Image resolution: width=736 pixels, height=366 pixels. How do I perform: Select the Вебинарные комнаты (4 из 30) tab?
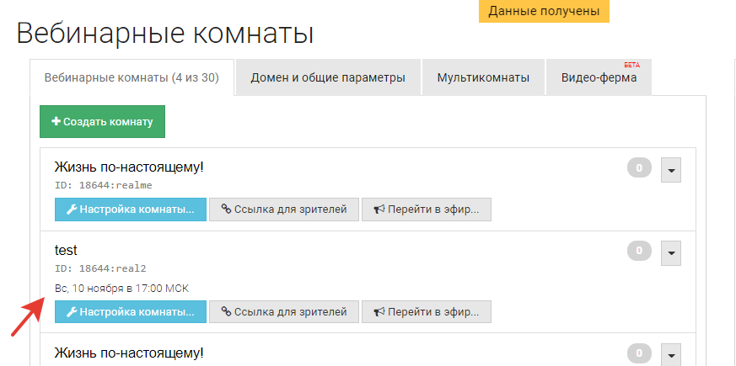[x=132, y=77]
